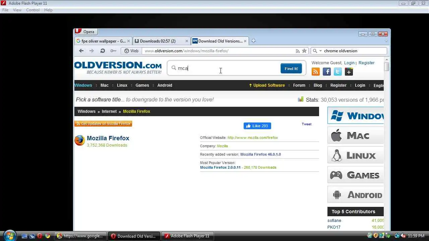Click the header Register link near Welcome Guest

366,63
